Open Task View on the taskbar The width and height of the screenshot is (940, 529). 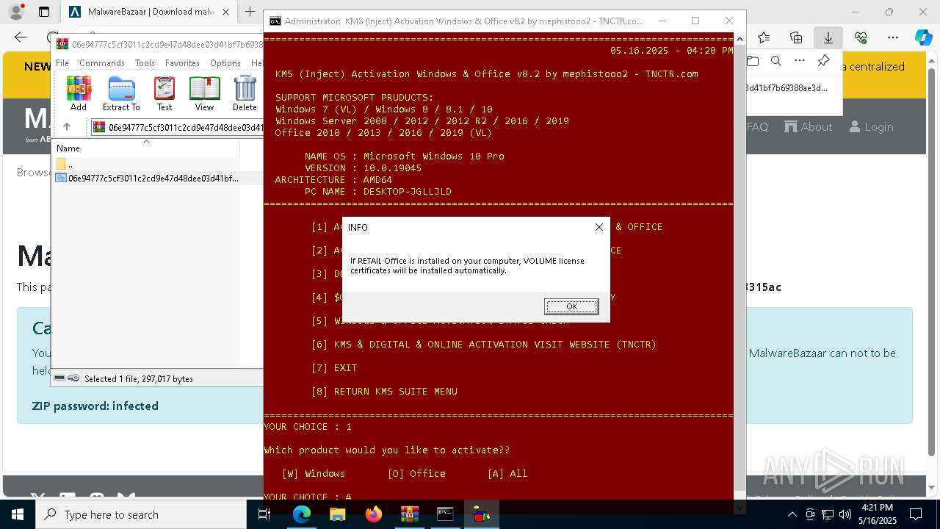(264, 514)
